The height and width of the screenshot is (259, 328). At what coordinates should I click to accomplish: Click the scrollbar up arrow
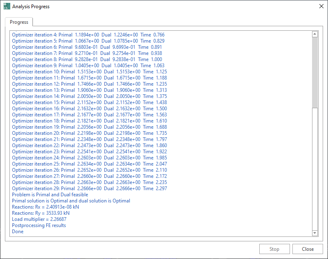(315, 34)
